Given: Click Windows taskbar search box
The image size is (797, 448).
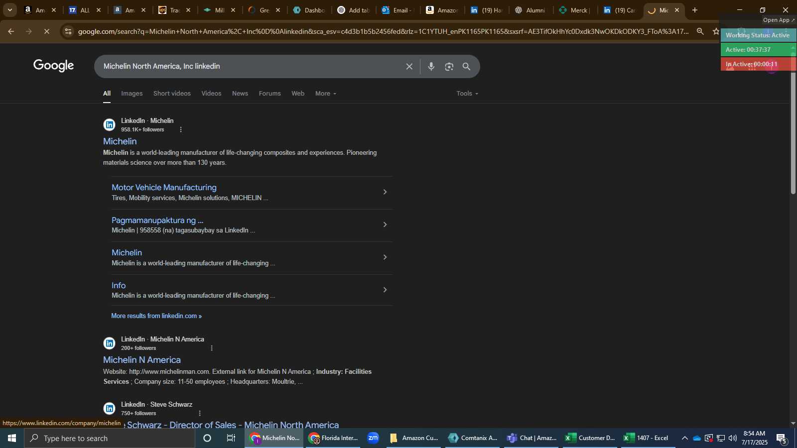Looking at the screenshot, I should click(110, 438).
